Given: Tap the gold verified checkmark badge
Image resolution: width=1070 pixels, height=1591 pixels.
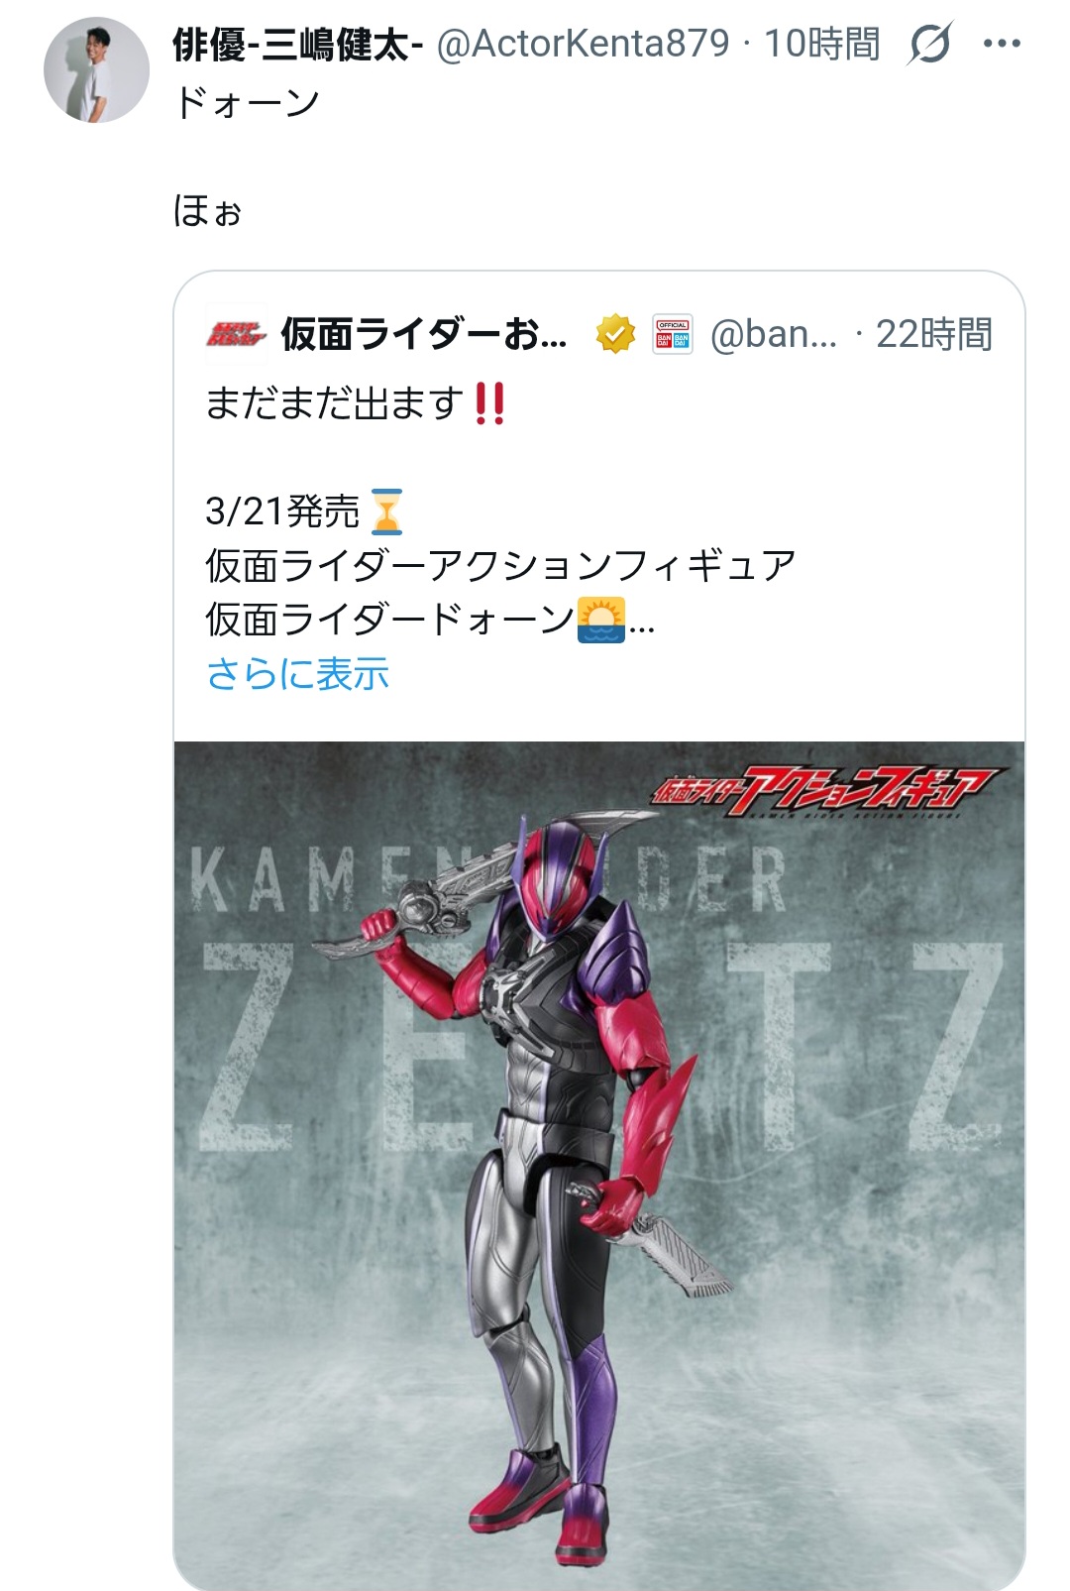Looking at the screenshot, I should click(615, 335).
